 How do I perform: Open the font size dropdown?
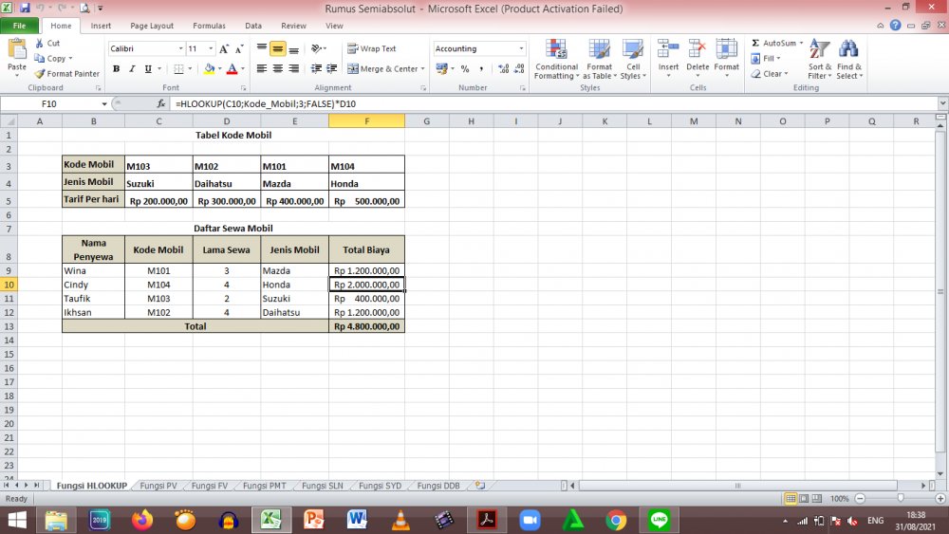pos(211,49)
